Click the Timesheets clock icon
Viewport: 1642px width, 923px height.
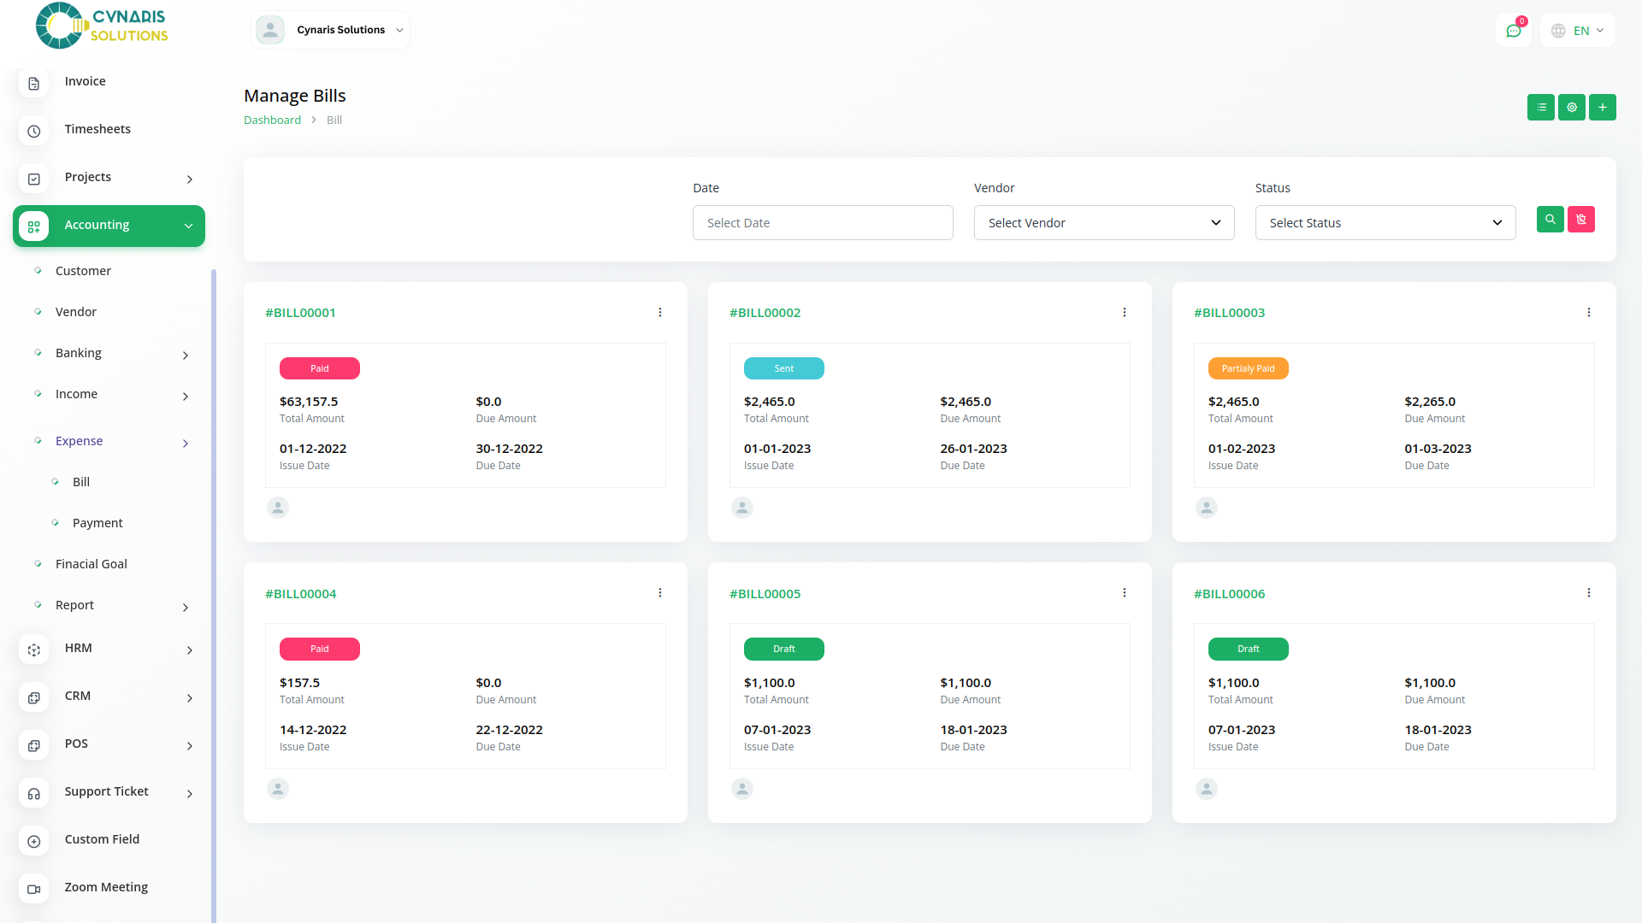pos(34,131)
